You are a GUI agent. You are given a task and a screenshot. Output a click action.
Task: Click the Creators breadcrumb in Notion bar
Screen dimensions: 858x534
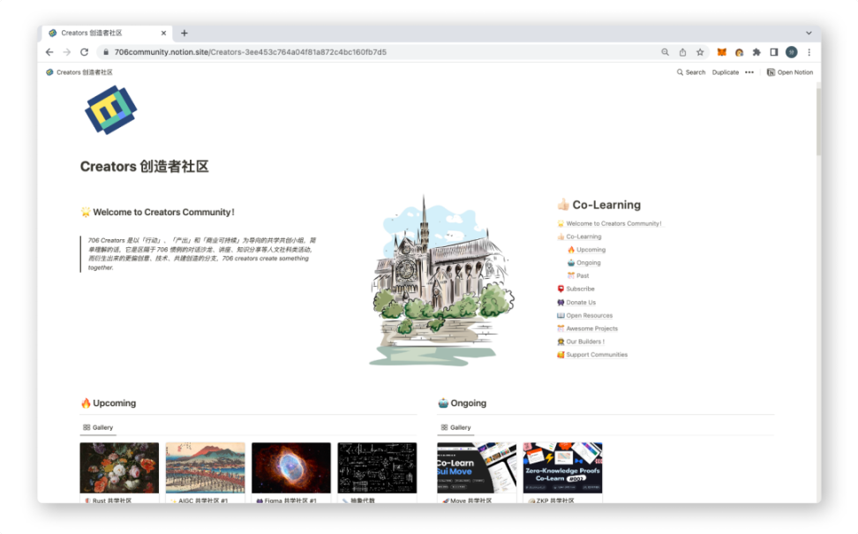click(x=79, y=72)
